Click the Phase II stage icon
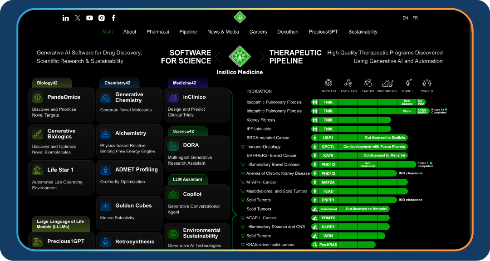490x261 pixels. pos(427,83)
